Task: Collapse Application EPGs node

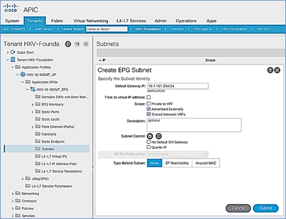Action: [x=23, y=82]
